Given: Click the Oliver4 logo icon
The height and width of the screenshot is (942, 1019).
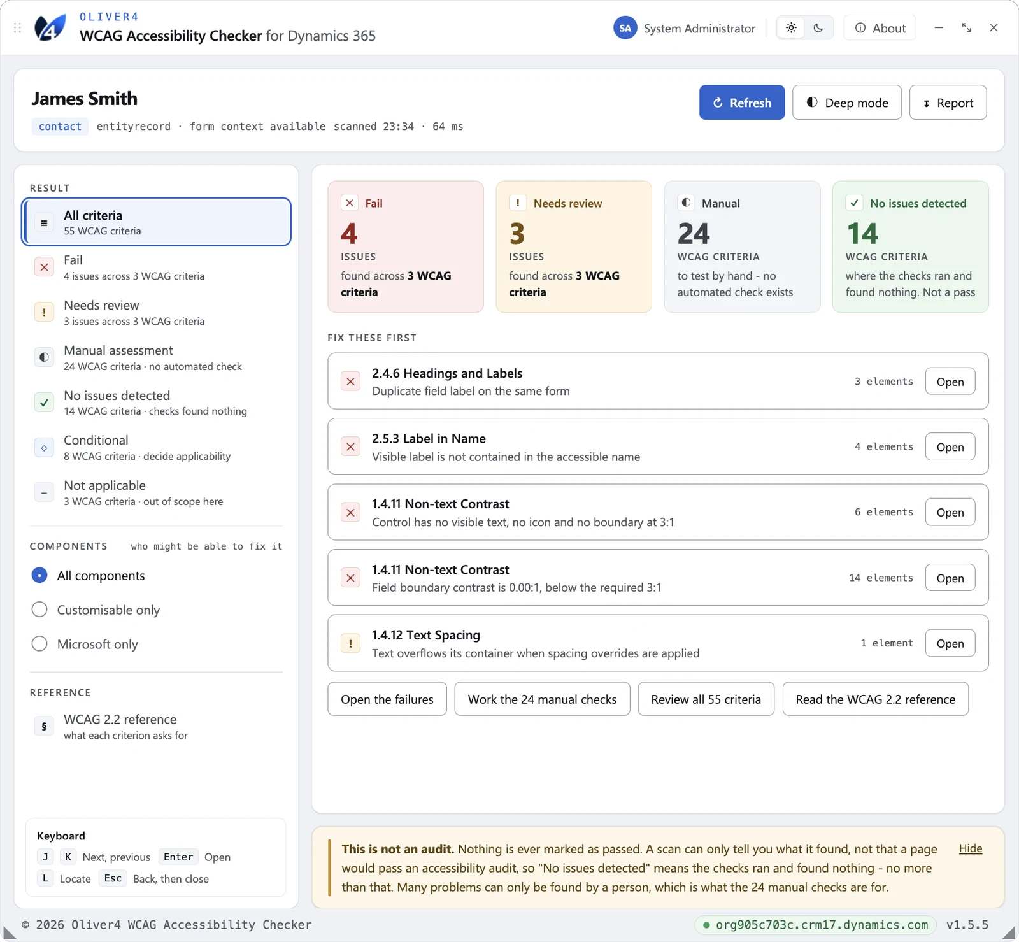Looking at the screenshot, I should click(50, 28).
